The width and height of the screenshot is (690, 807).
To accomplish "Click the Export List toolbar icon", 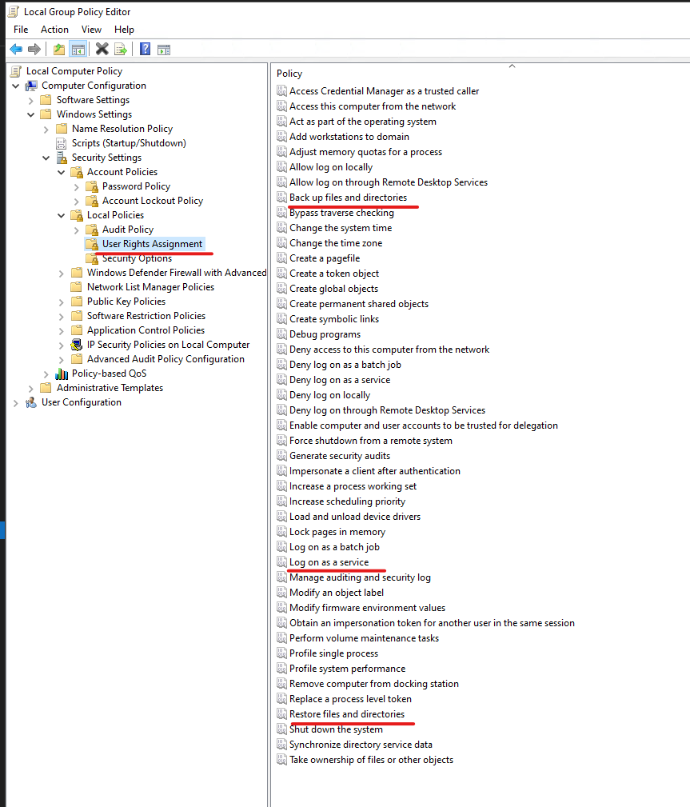I will pyautogui.click(x=121, y=50).
